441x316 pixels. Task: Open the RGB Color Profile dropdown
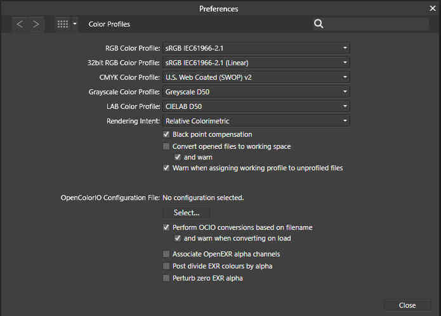[x=256, y=48]
